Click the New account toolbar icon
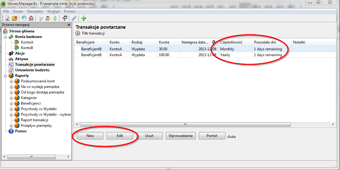 pyautogui.click(x=24, y=18)
